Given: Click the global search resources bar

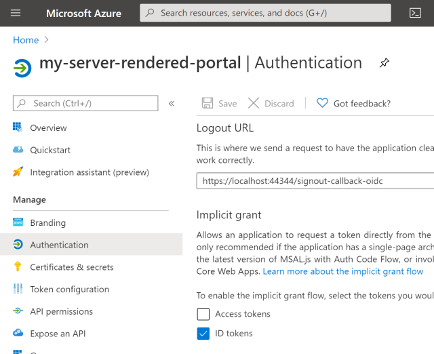Looking at the screenshot, I should click(x=265, y=13).
